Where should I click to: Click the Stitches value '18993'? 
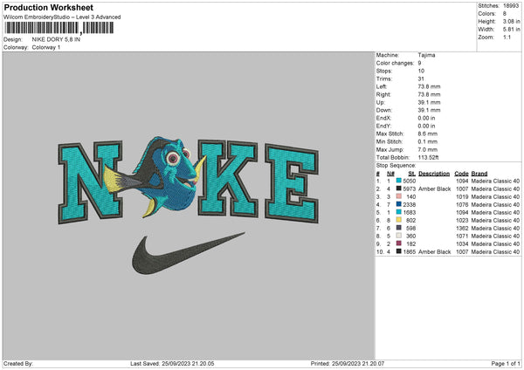point(511,6)
